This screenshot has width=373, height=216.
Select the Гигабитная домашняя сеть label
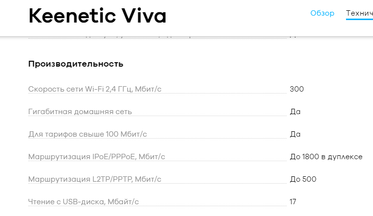click(x=80, y=112)
